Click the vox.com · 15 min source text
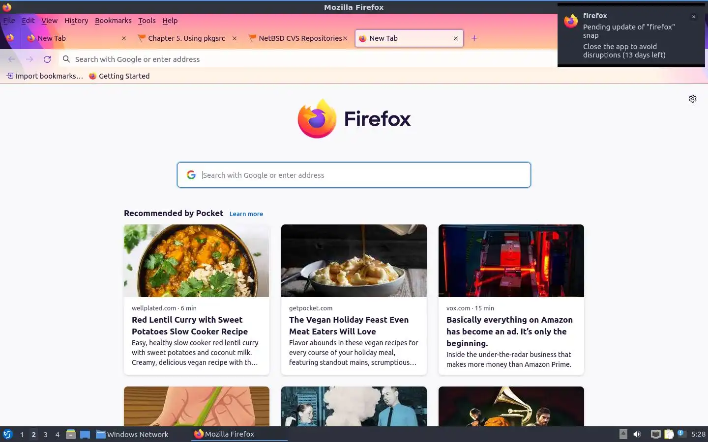The width and height of the screenshot is (708, 442). 470,308
